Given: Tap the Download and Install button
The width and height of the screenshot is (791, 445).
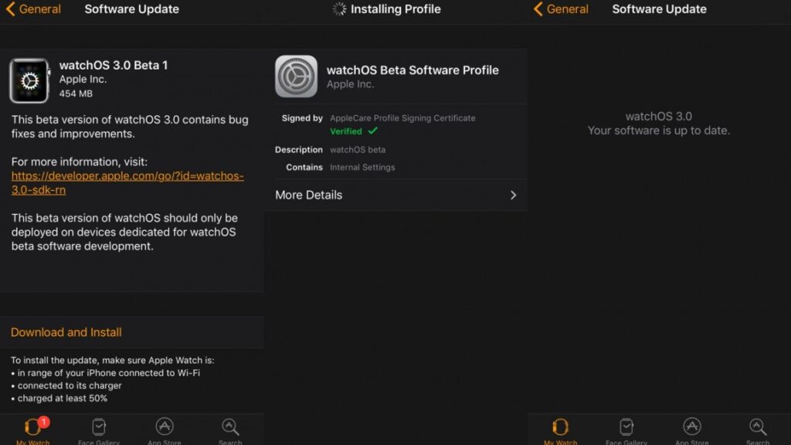Looking at the screenshot, I should (66, 332).
